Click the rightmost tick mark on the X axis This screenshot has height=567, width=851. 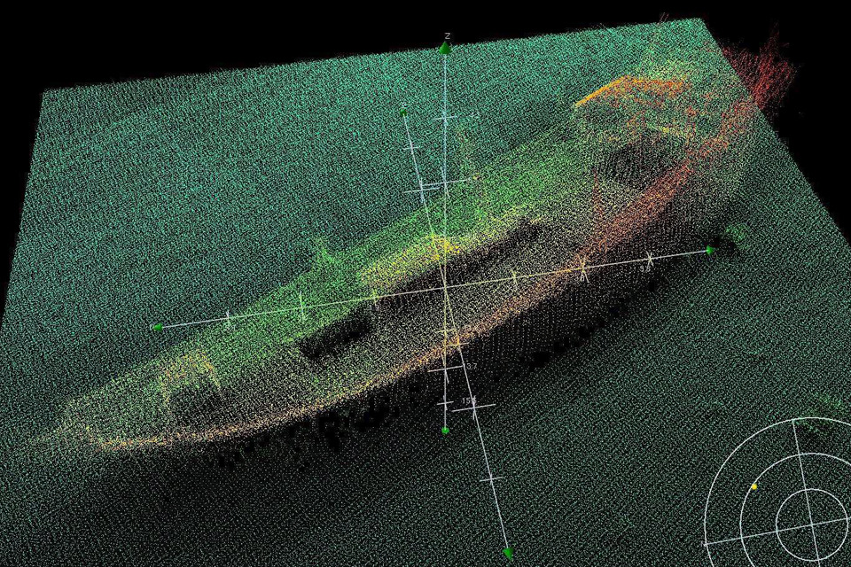[650, 260]
